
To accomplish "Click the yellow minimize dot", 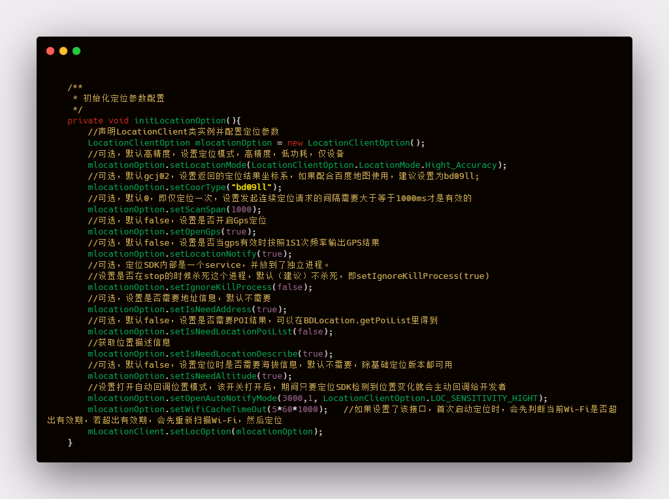I will point(63,51).
